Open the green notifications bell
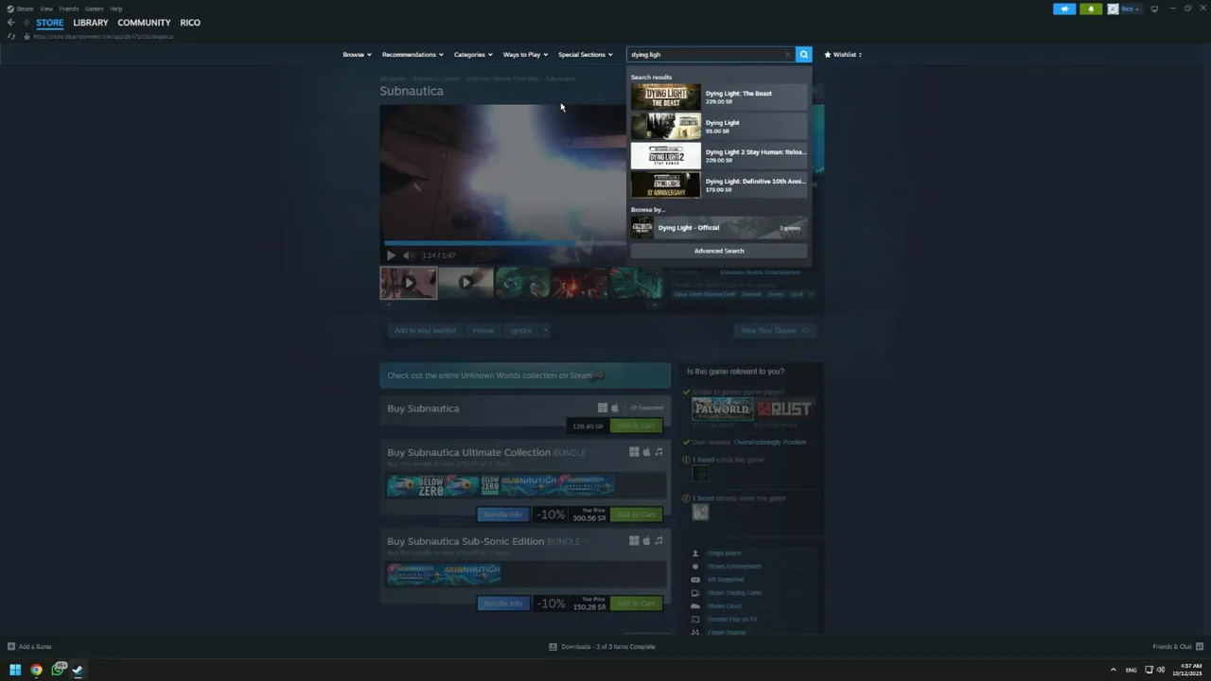 click(x=1091, y=9)
